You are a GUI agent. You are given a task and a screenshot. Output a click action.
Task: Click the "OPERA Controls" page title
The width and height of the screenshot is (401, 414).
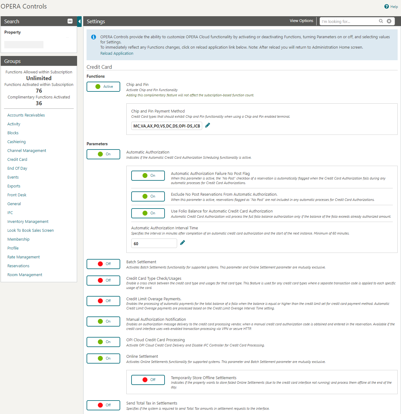click(x=24, y=6)
